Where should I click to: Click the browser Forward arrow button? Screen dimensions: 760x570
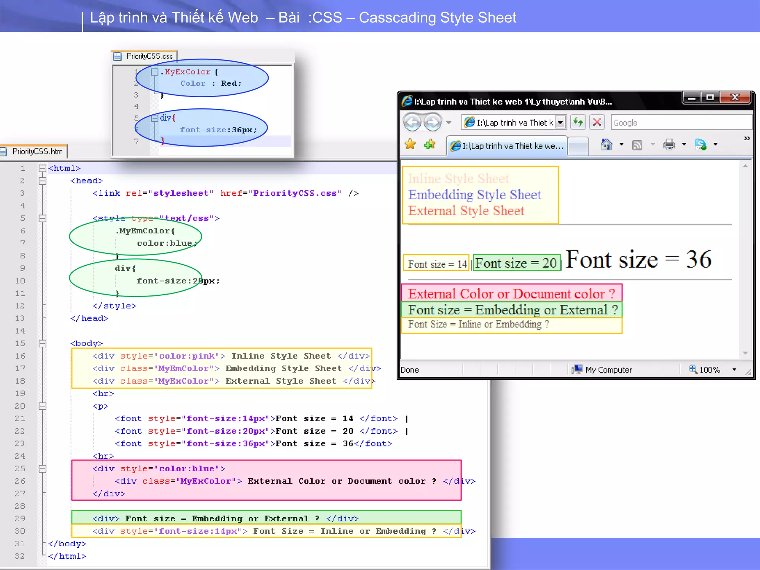click(432, 122)
